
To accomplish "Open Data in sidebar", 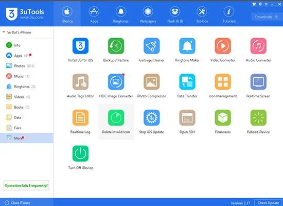I will click(x=27, y=117).
